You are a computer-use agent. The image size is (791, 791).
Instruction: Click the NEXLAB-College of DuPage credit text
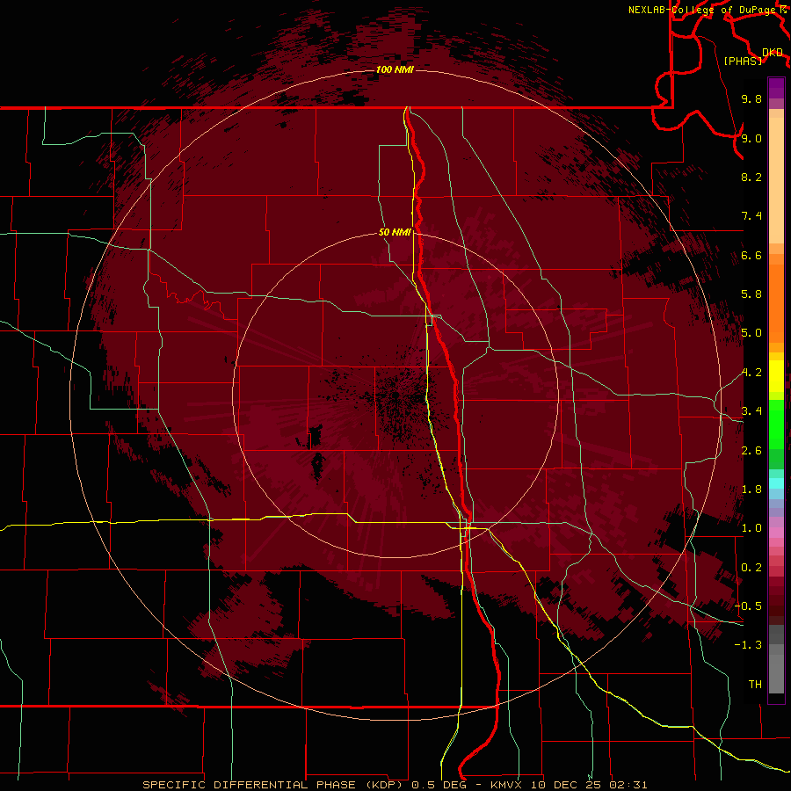702,10
